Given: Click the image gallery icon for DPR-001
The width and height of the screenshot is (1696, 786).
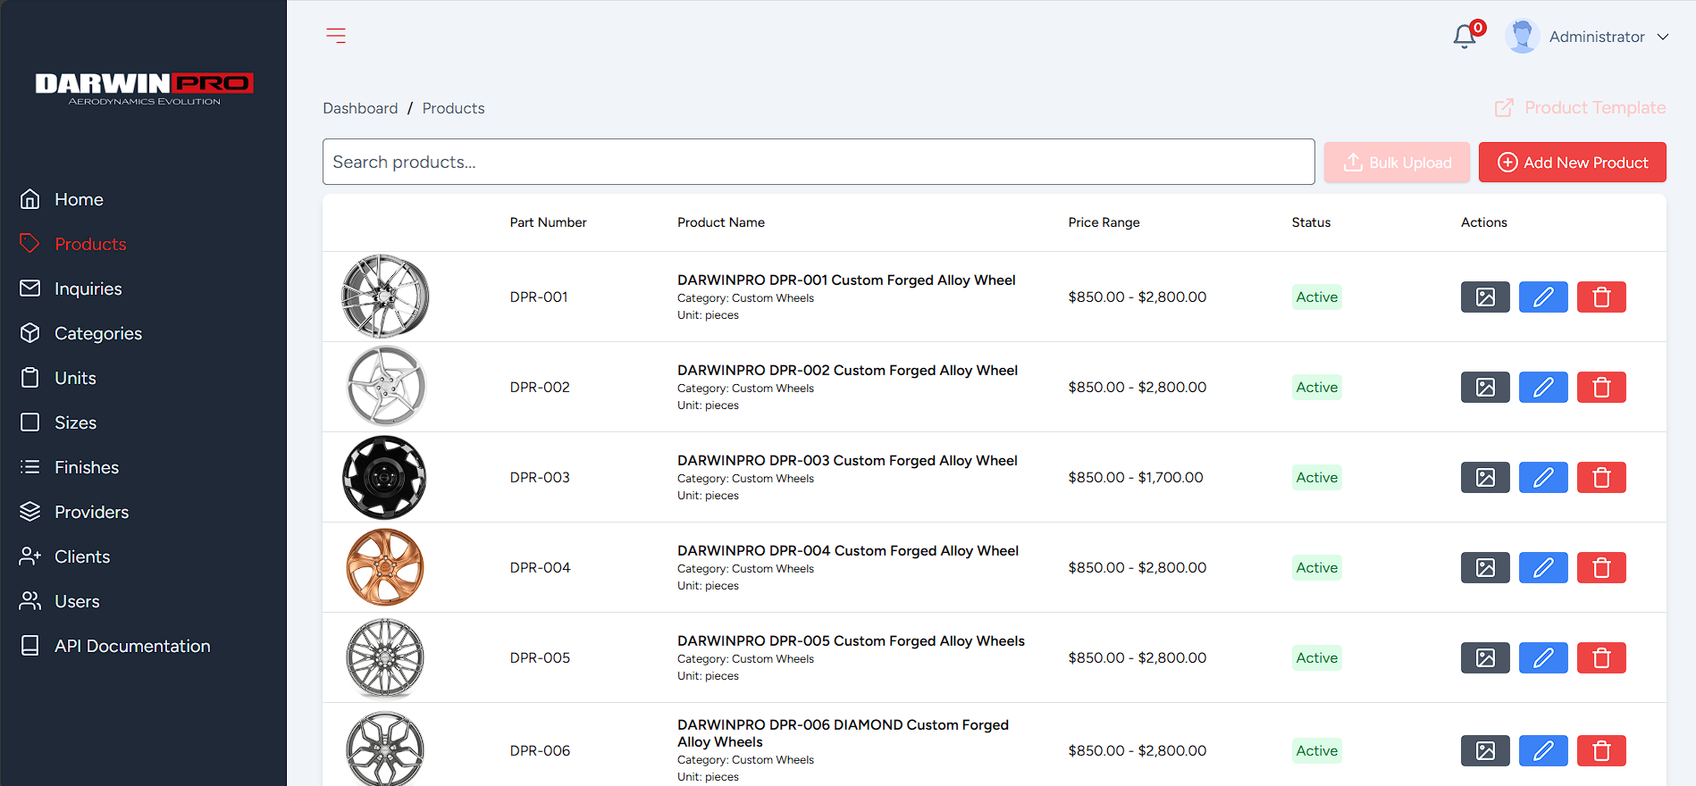Looking at the screenshot, I should coord(1484,297).
